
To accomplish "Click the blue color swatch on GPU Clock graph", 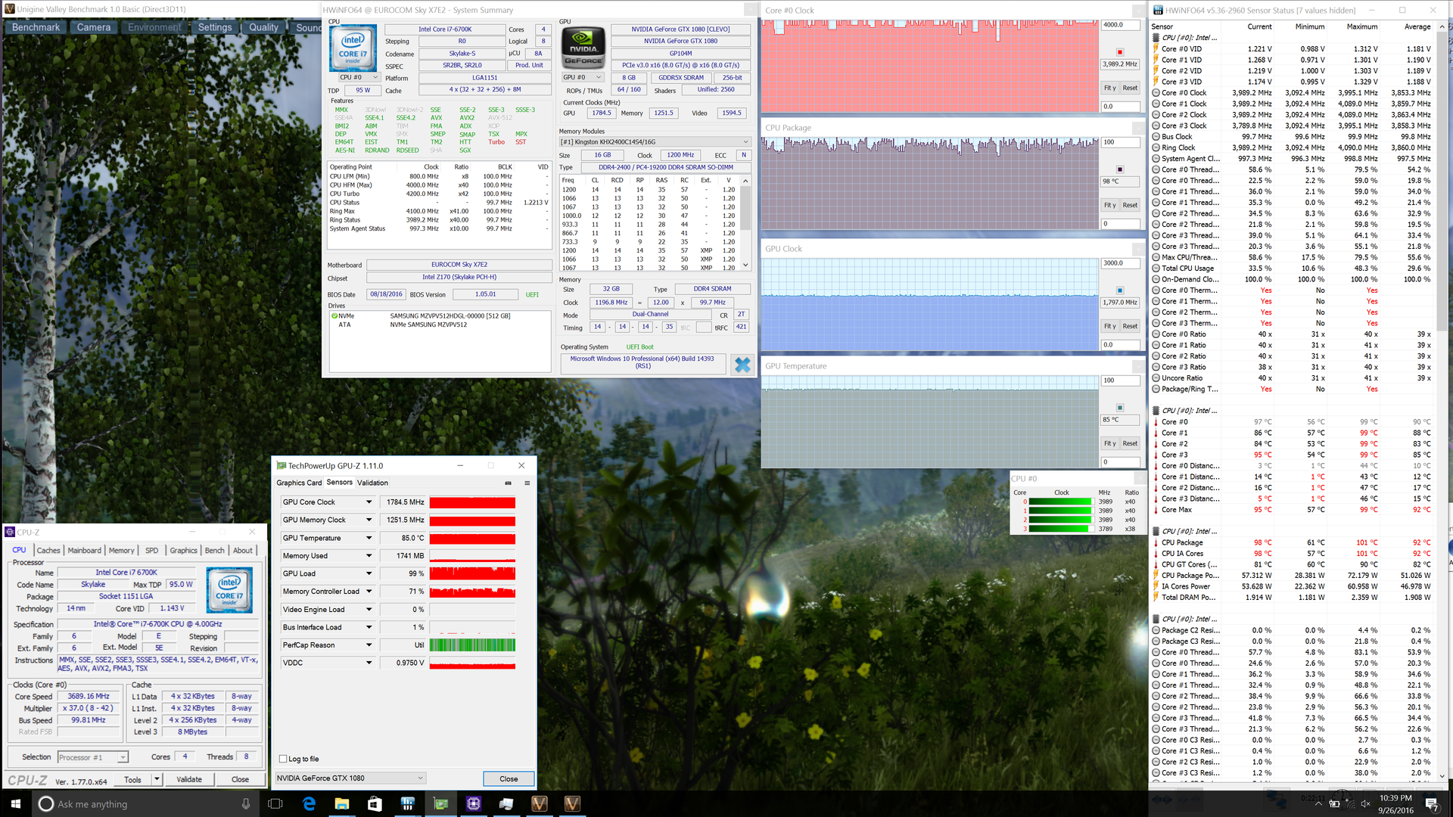I will [x=1120, y=290].
